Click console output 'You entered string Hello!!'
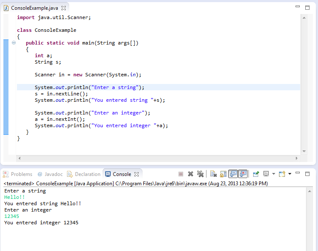Screen dimensions: 318x251 43,204
